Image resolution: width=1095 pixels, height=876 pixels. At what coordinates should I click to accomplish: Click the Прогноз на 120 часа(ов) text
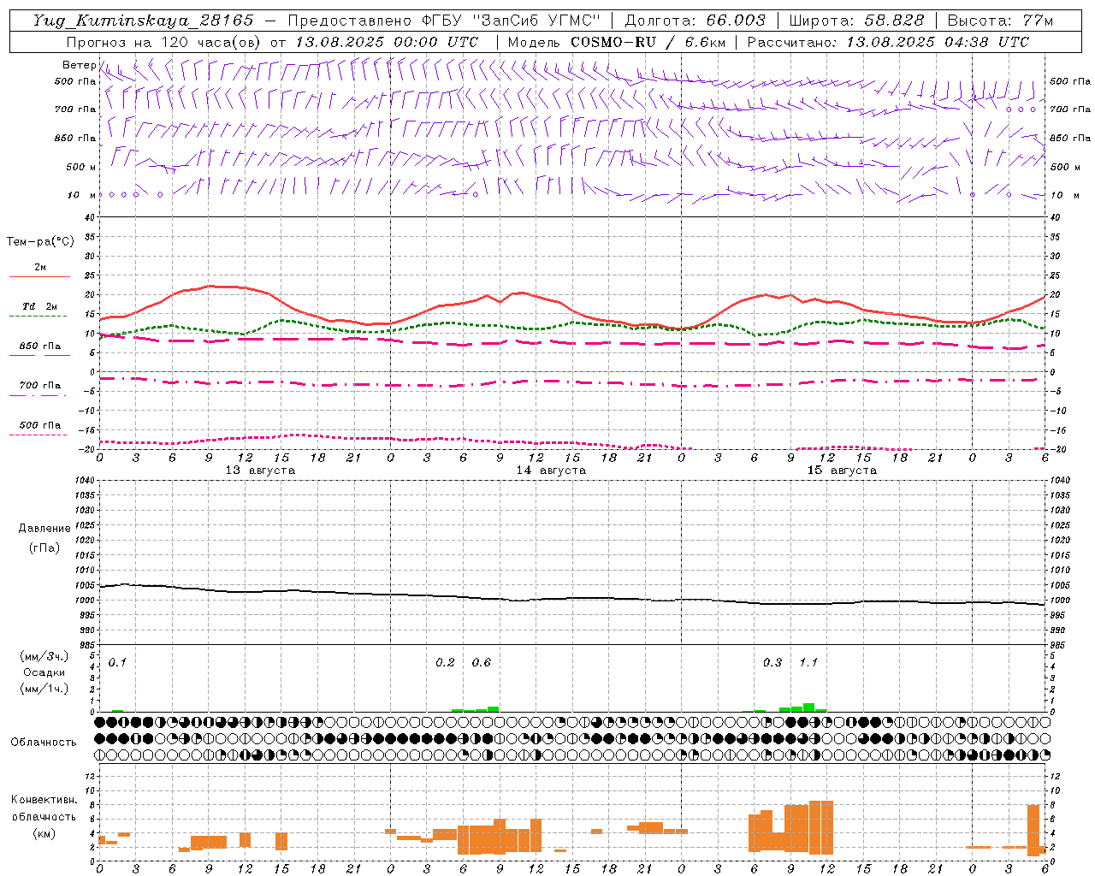(x=165, y=42)
